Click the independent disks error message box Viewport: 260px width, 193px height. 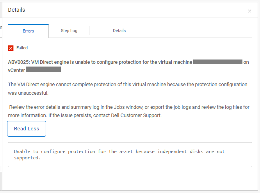point(130,155)
